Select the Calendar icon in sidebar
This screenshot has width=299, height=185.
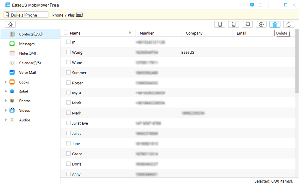[x=12, y=63]
